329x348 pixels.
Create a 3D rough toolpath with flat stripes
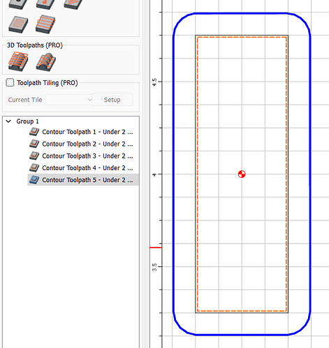tap(18, 61)
